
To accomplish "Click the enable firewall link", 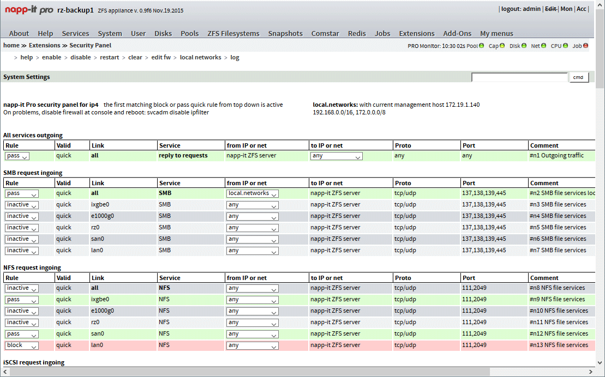I will (52, 57).
